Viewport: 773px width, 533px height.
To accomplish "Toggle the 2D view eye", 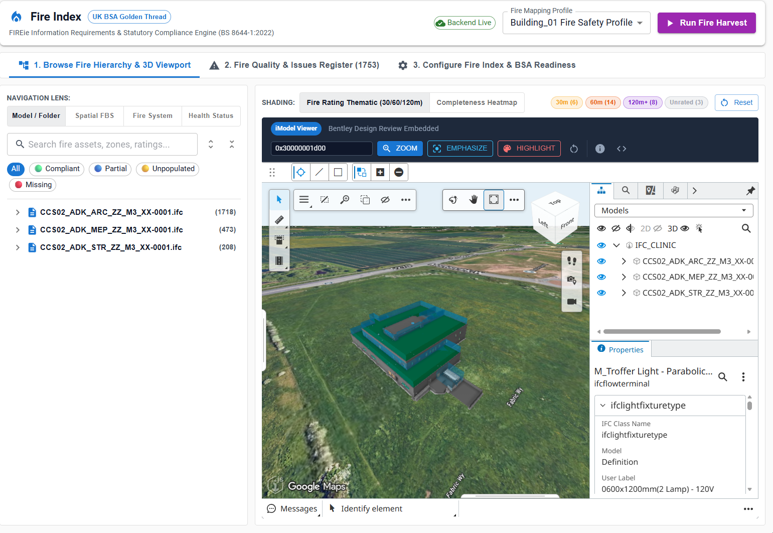I will pos(658,228).
